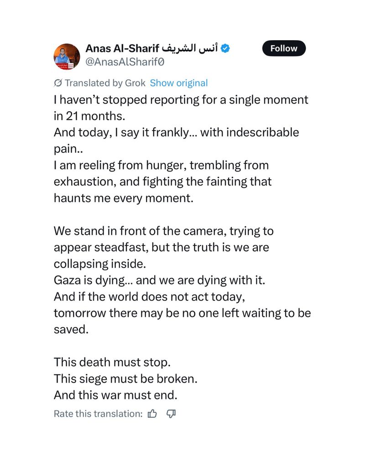Click the Grok translation icon
Screen dimensions: 365x456
pyautogui.click(x=57, y=83)
